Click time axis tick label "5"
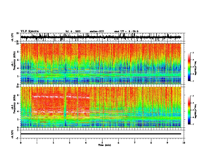Viewport: 207px width, 160px height. pos(102,143)
